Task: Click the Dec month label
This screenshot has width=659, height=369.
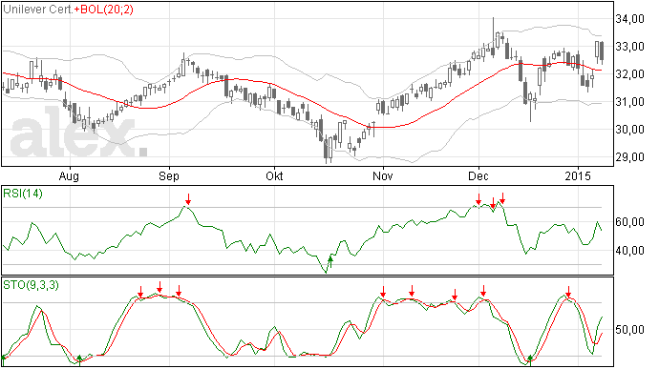Action: pyautogui.click(x=478, y=175)
